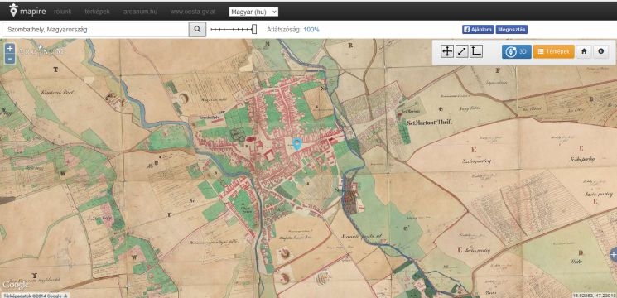Select the angled path measure tool

click(476, 51)
